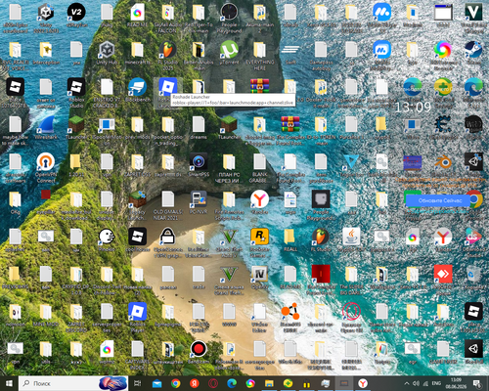The width and height of the screenshot is (489, 391).
Task: Click the highlighted Roshade Launcher icon
Action: (168, 87)
